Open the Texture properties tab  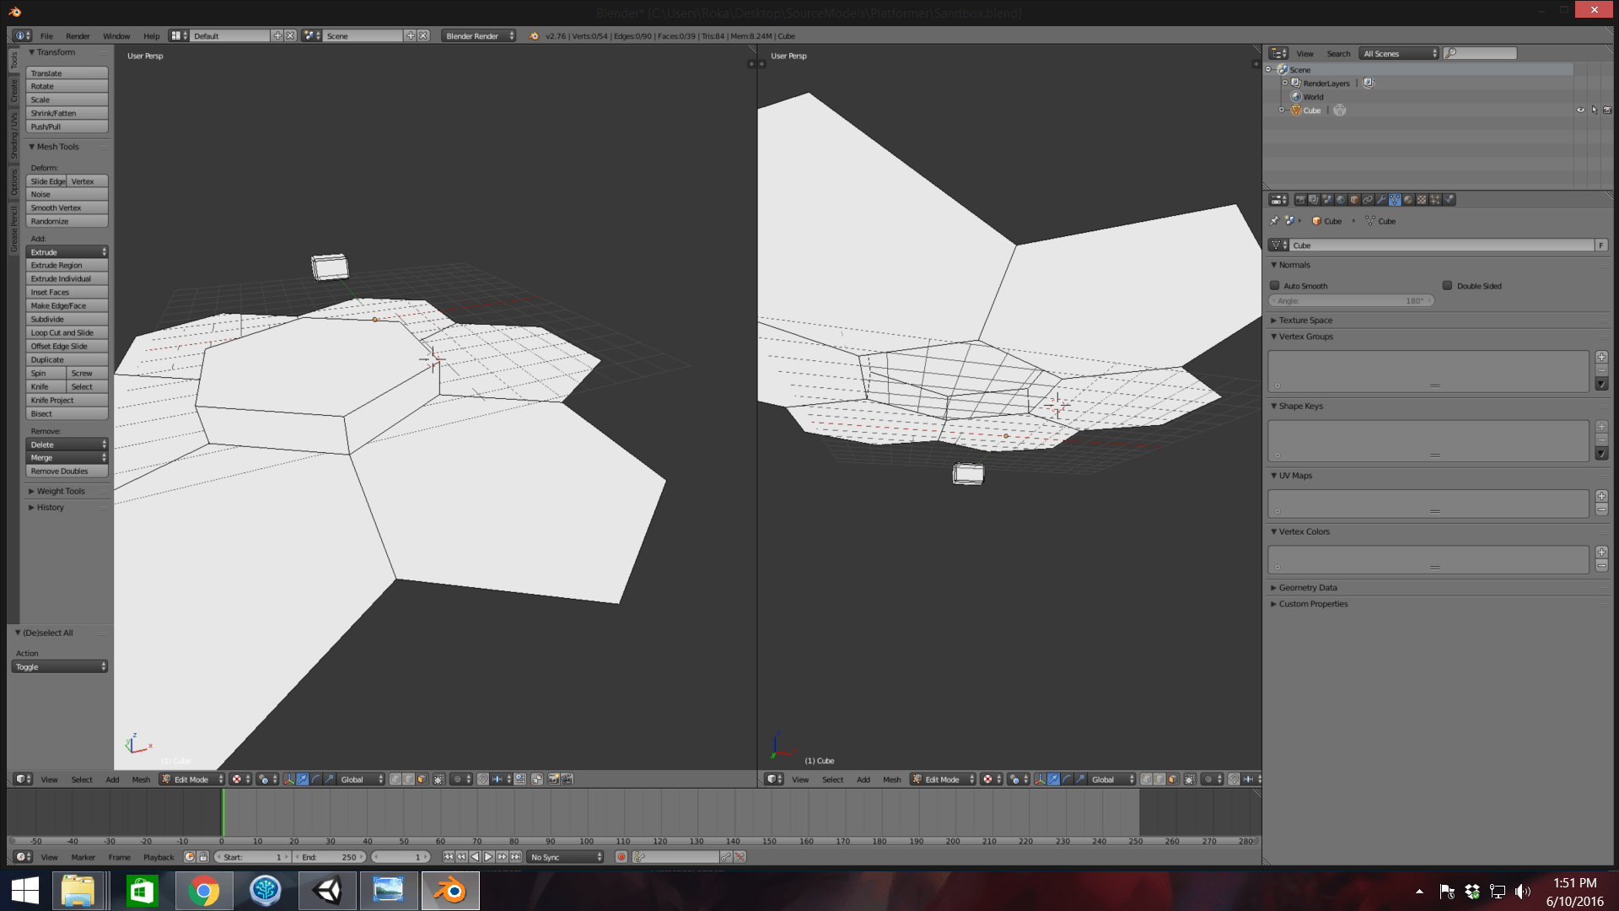pyautogui.click(x=1422, y=199)
